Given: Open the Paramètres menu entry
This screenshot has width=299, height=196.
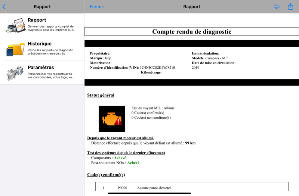Looking at the screenshot, I should [x=42, y=73].
